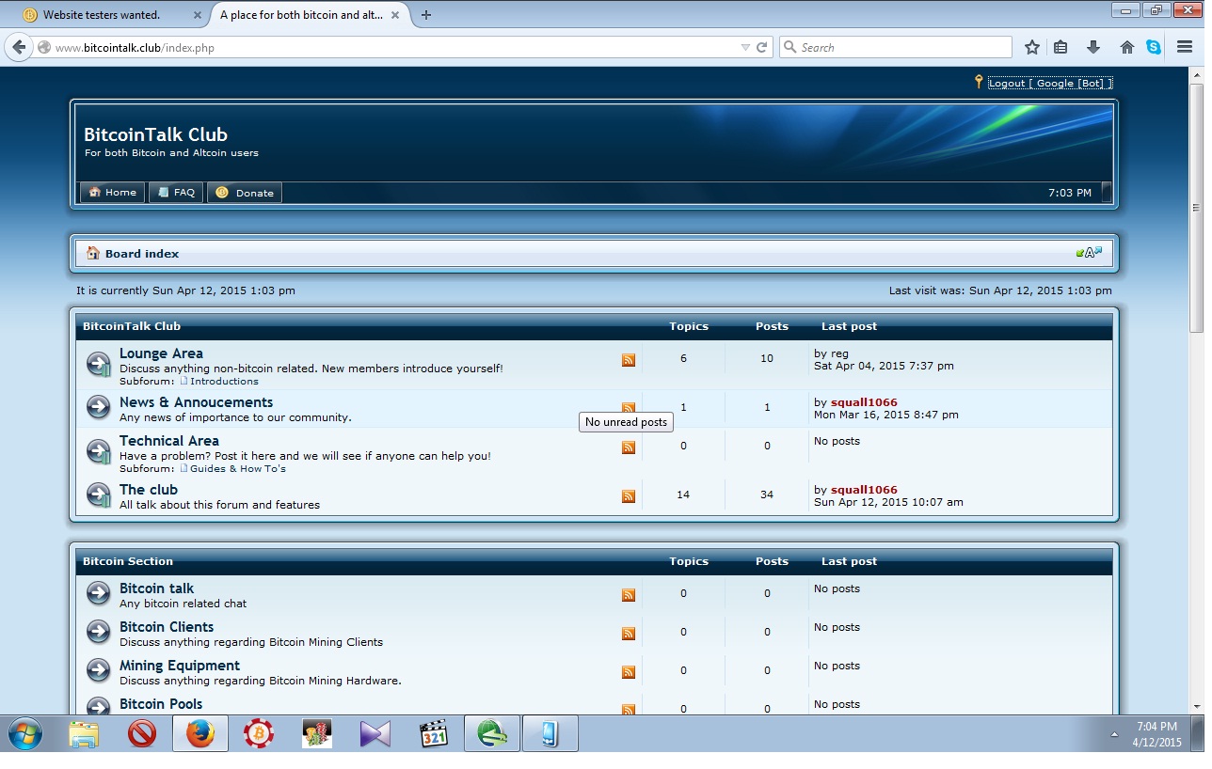1212x769 pixels.
Task: Click the RSS feed icon for Technical Area
Action: click(629, 447)
